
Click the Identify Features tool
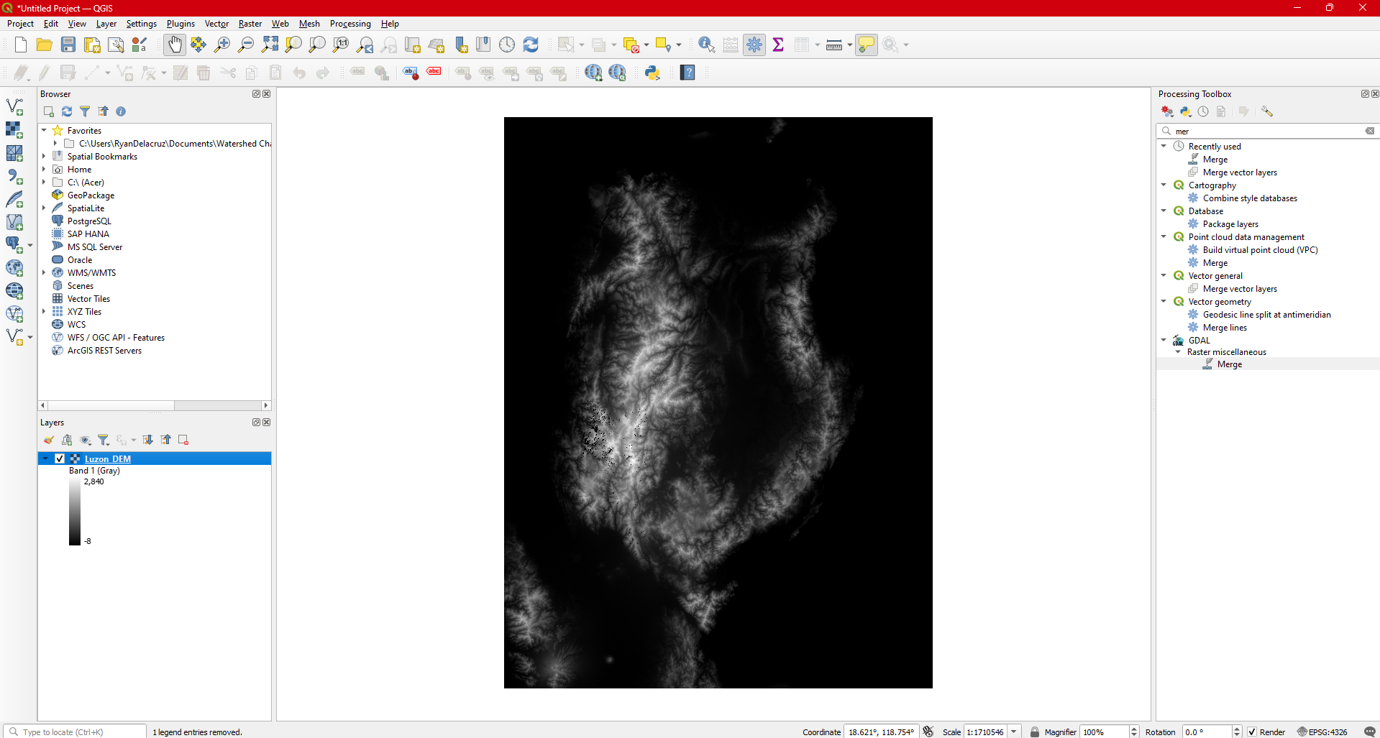(706, 45)
